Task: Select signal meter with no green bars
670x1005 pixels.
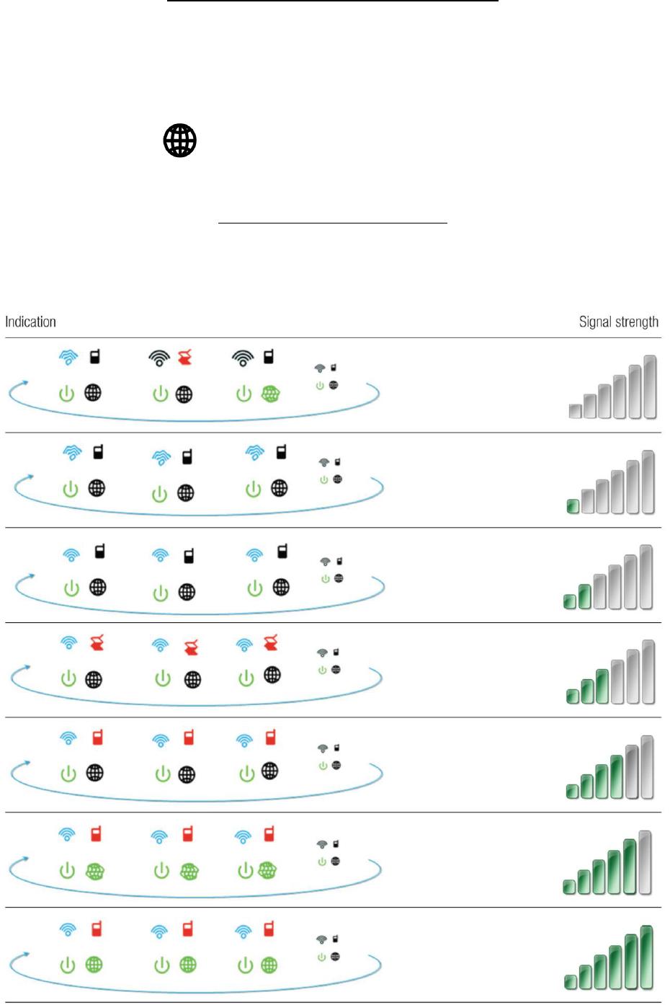Action: pyautogui.click(x=612, y=387)
